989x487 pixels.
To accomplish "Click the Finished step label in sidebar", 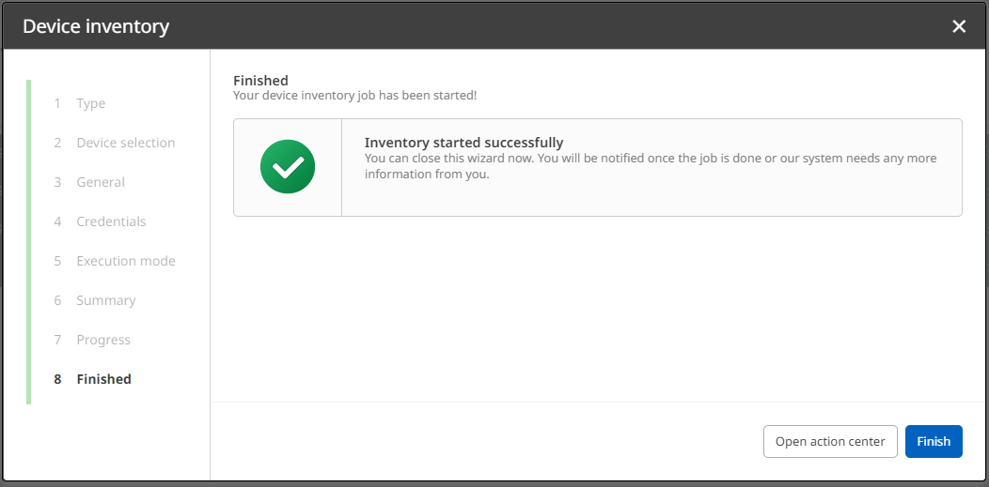I will 104,379.
